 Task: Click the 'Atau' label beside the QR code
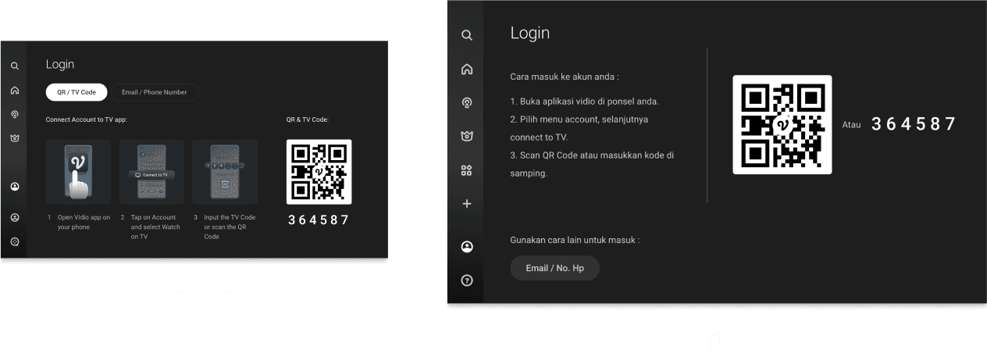click(851, 124)
